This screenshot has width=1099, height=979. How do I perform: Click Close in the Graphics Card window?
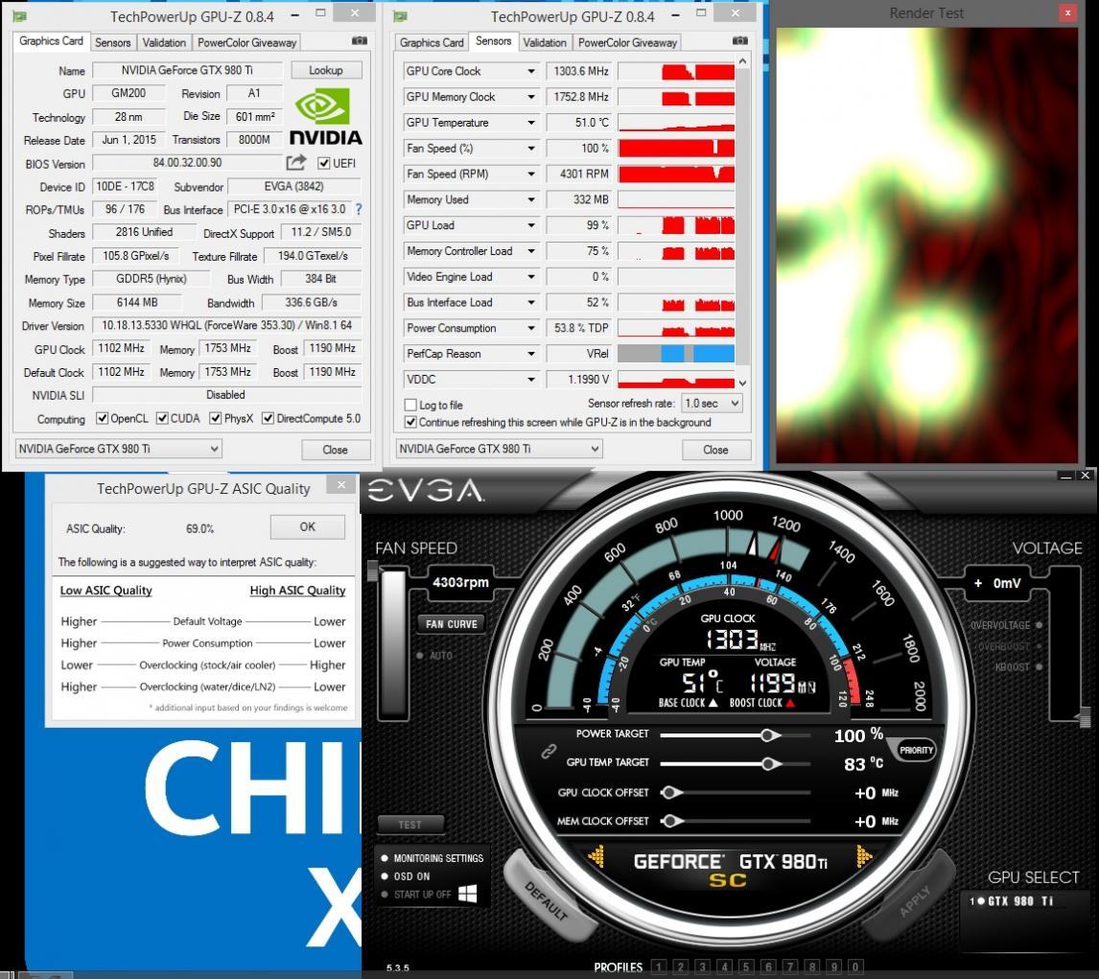coord(335,450)
